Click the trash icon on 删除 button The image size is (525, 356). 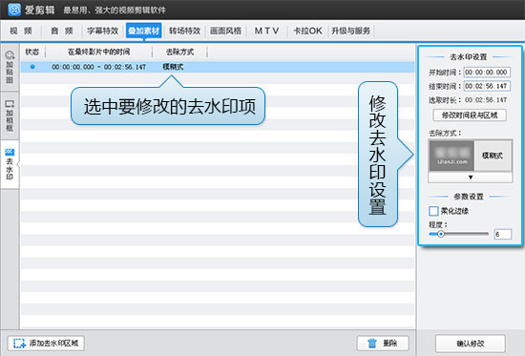coord(372,344)
